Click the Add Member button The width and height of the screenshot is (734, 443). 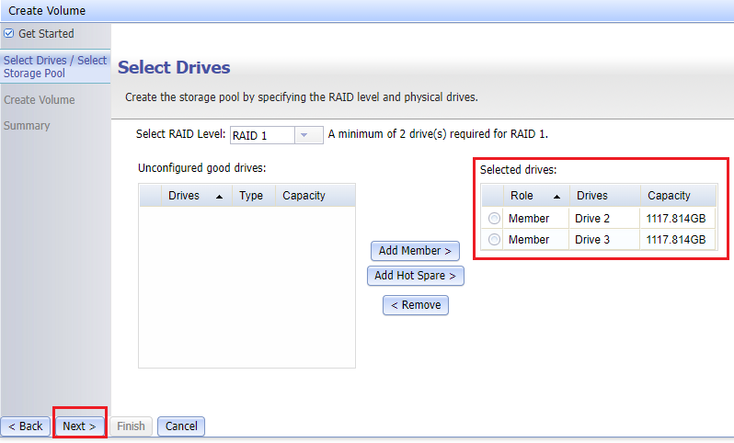415,251
